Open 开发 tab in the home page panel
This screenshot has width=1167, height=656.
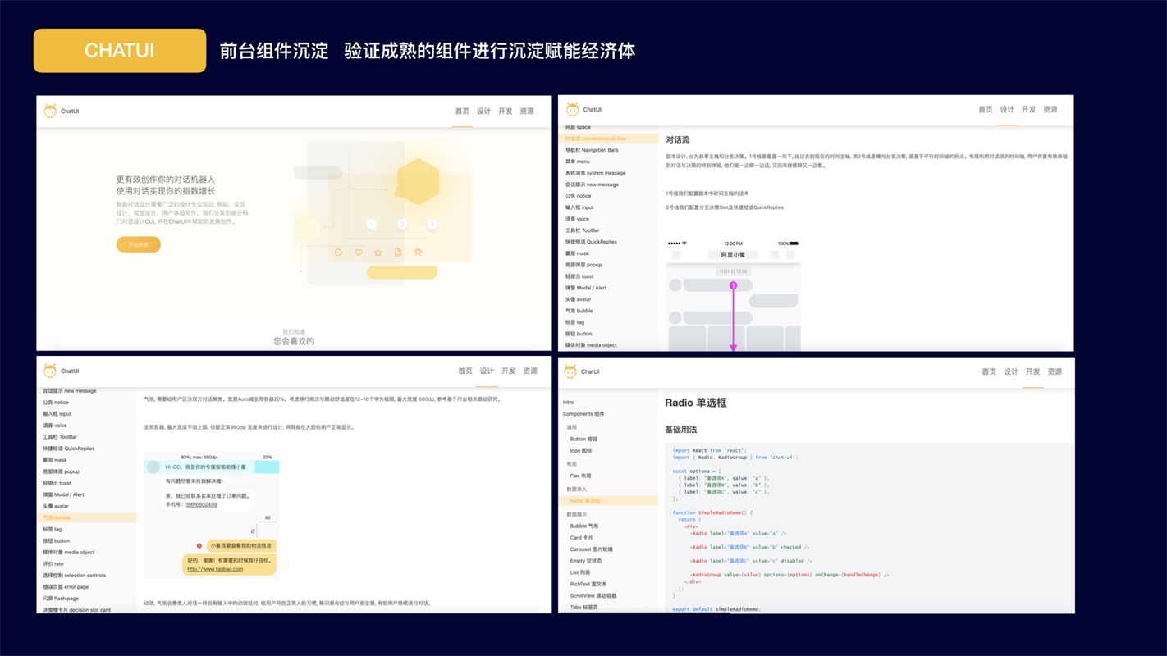click(x=506, y=112)
